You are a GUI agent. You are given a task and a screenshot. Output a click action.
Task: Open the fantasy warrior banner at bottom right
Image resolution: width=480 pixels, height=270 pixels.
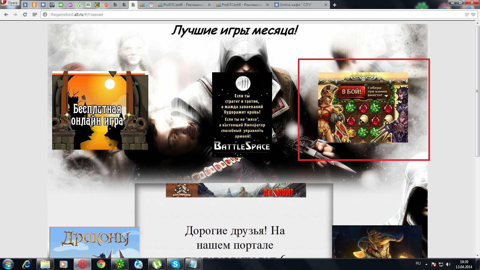click(x=377, y=241)
